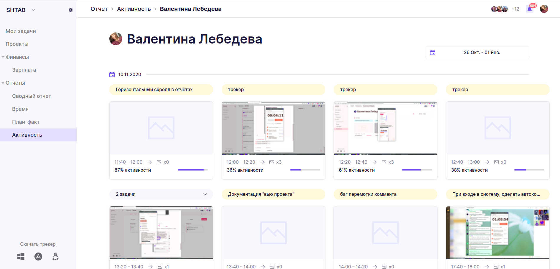Click Скачать трекер label
The height and width of the screenshot is (269, 560).
coord(38,244)
